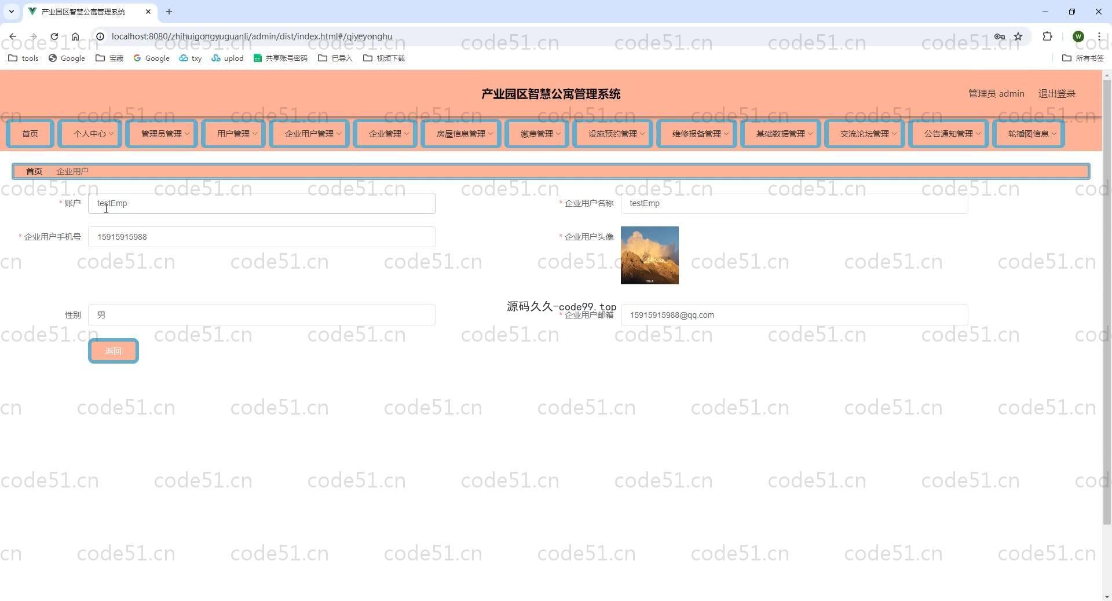Open the saved password key icon
This screenshot has width=1112, height=601.
tap(999, 36)
